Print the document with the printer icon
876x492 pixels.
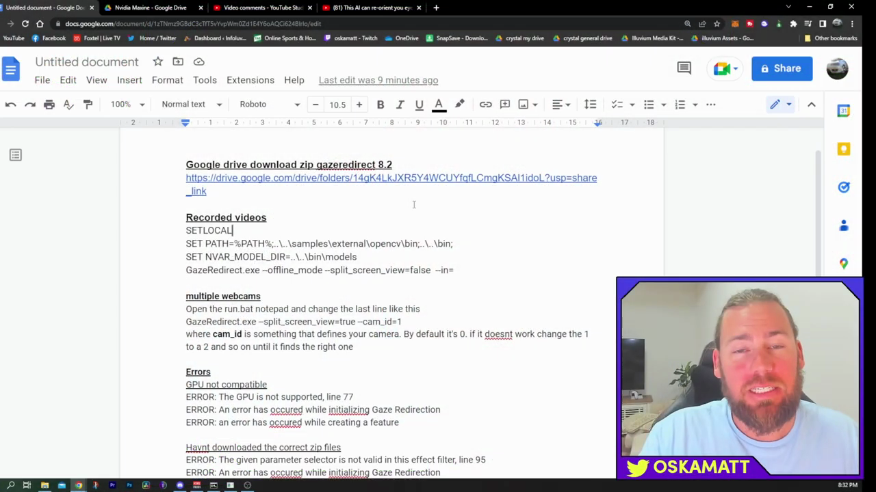(49, 105)
